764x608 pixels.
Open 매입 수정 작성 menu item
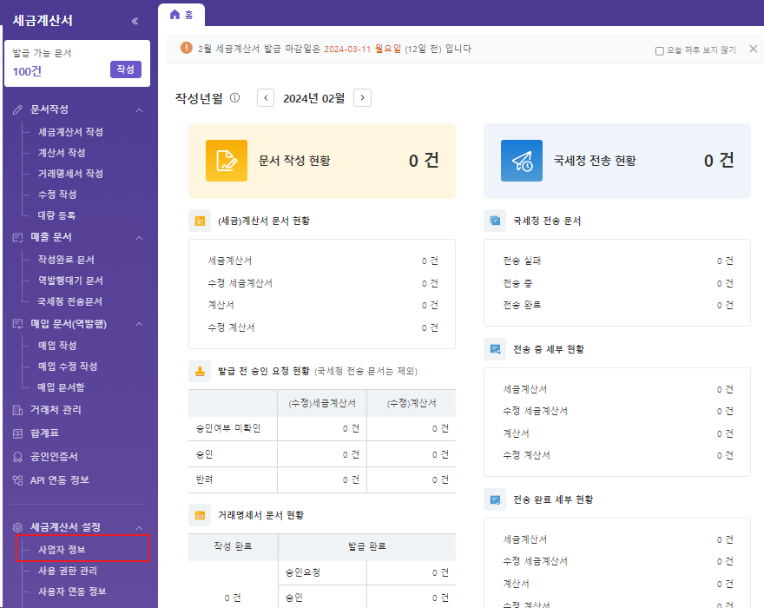point(68,367)
